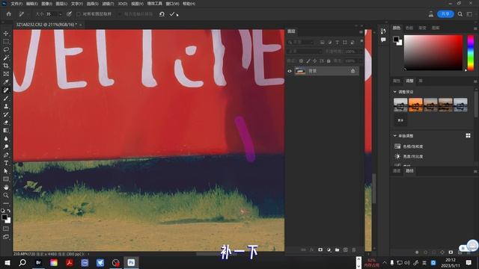Open tool preset picker arrow
The image size is (479, 269).
coord(28,14)
